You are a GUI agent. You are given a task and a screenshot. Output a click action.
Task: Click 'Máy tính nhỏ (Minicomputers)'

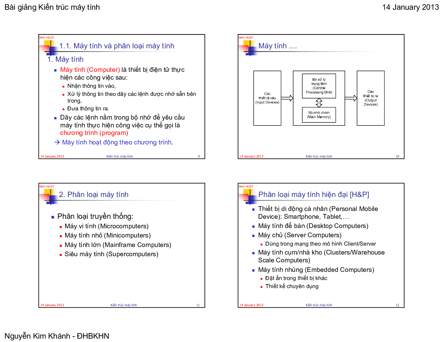click(x=108, y=235)
